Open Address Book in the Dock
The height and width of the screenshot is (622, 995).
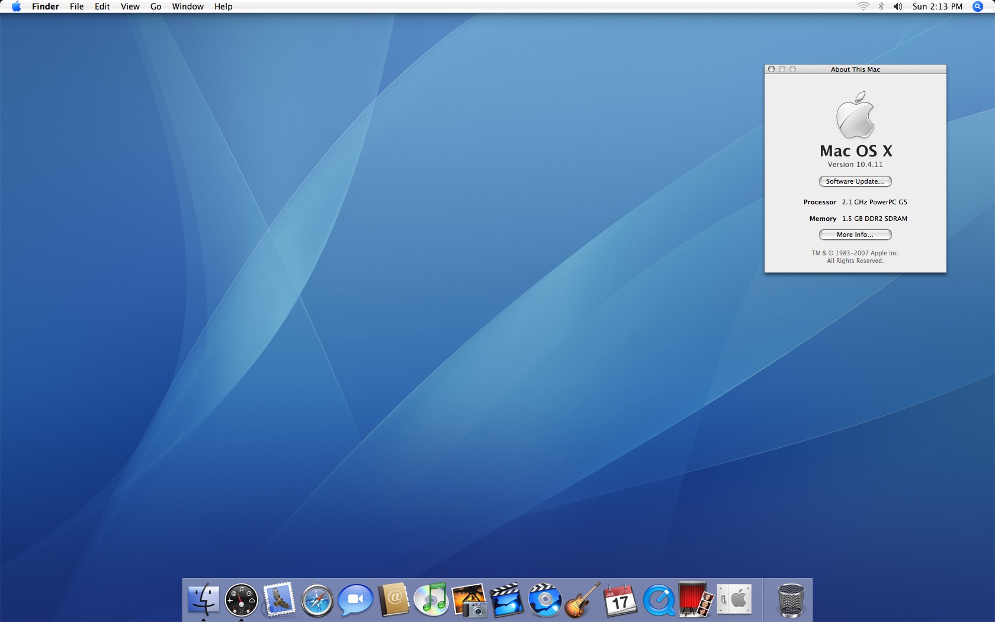tap(394, 599)
